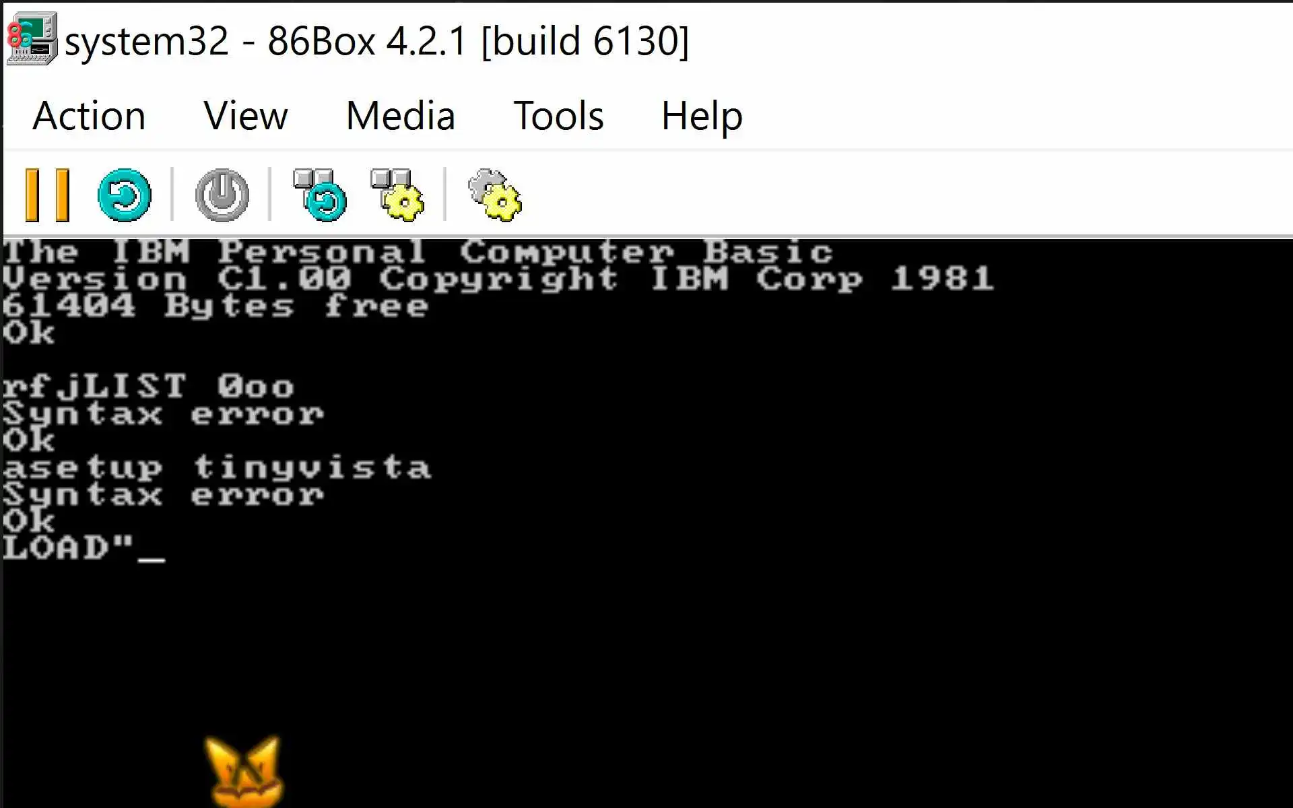This screenshot has height=808, width=1293.
Task: Open machine settings via the gears icon
Action: click(495, 195)
